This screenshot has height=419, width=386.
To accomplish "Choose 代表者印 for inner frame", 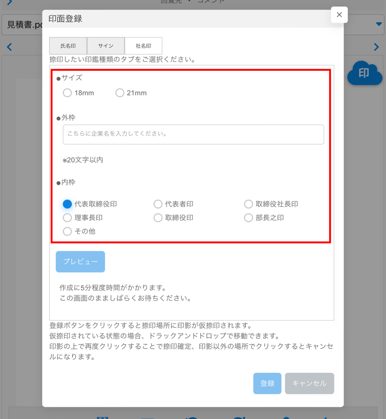I will (x=158, y=204).
